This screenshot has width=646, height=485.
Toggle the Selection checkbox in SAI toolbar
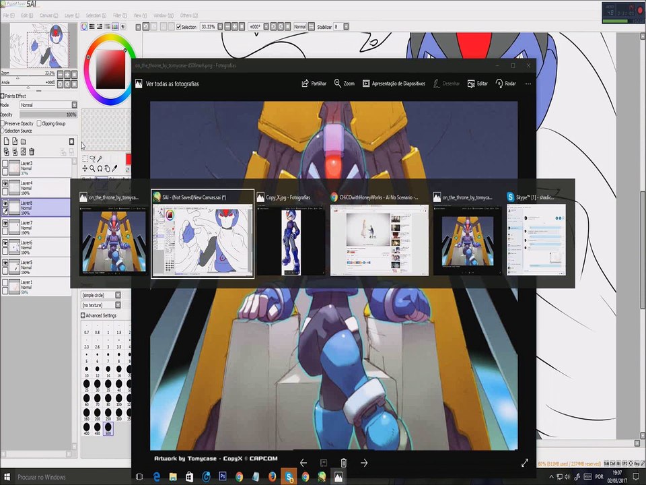179,27
